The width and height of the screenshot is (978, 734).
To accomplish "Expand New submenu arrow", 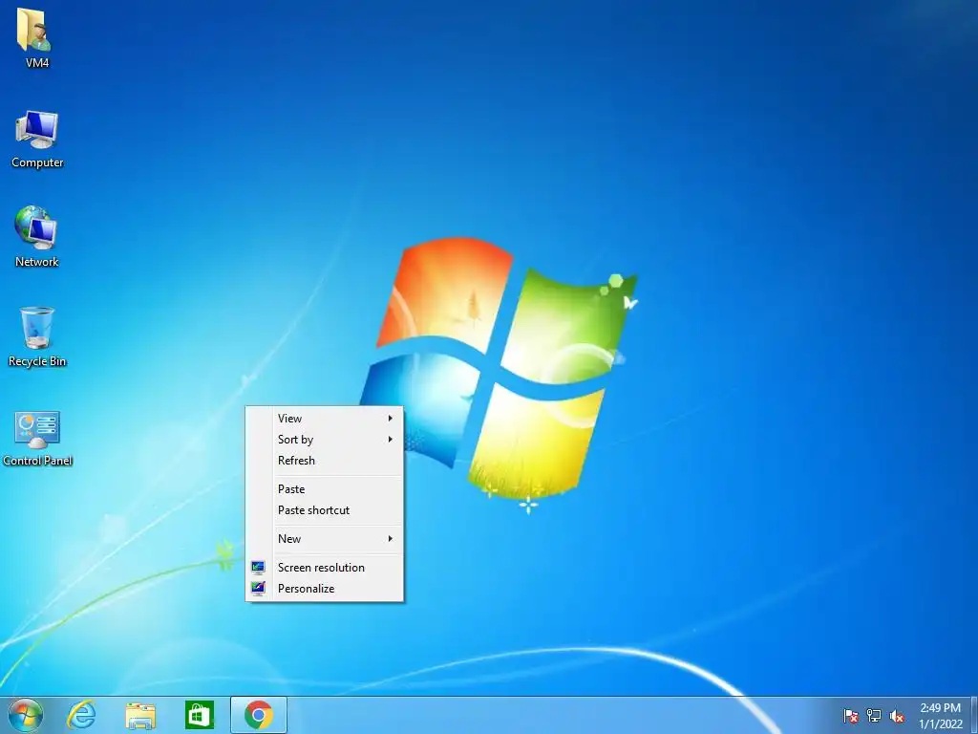I will (391, 539).
